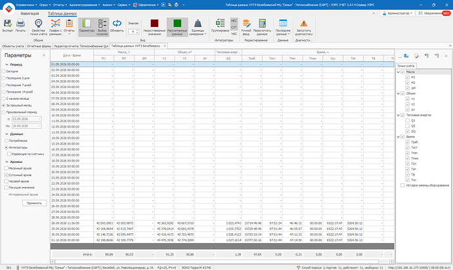Close the Параметры side panel
This screenshot has height=270, width=453.
pyautogui.click(x=44, y=55)
